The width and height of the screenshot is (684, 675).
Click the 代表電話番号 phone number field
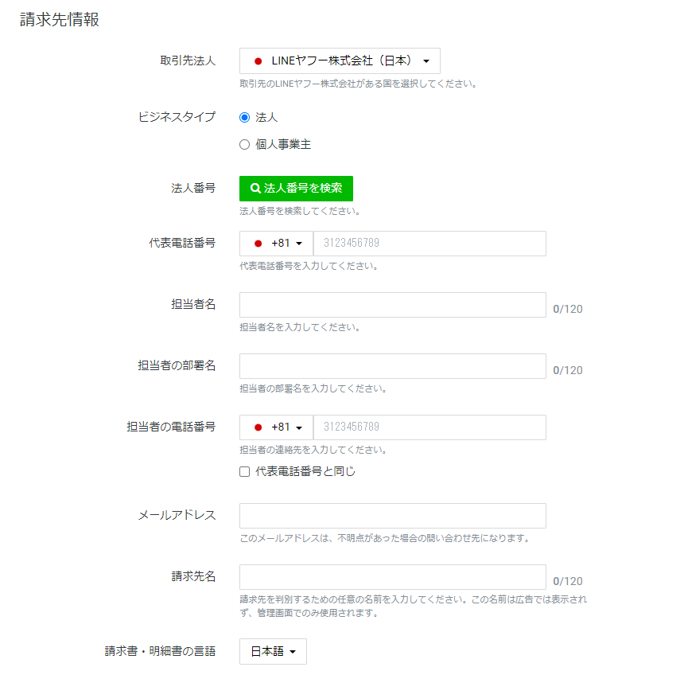click(x=429, y=243)
